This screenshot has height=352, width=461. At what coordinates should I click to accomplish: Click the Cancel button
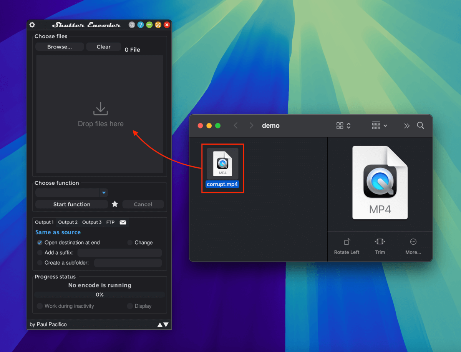pos(143,204)
